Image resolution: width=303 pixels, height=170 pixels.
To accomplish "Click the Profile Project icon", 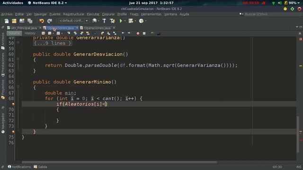I will point(141,21).
